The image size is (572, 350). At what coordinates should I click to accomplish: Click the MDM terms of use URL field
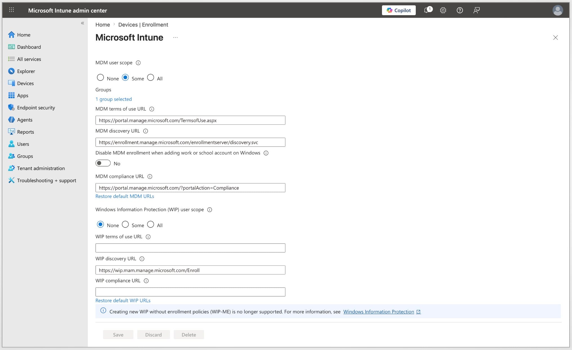pos(190,120)
